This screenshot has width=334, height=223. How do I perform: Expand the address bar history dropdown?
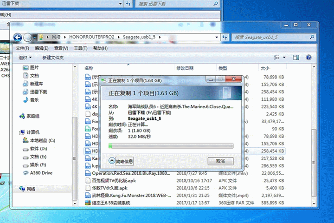pyautogui.click(x=217, y=37)
